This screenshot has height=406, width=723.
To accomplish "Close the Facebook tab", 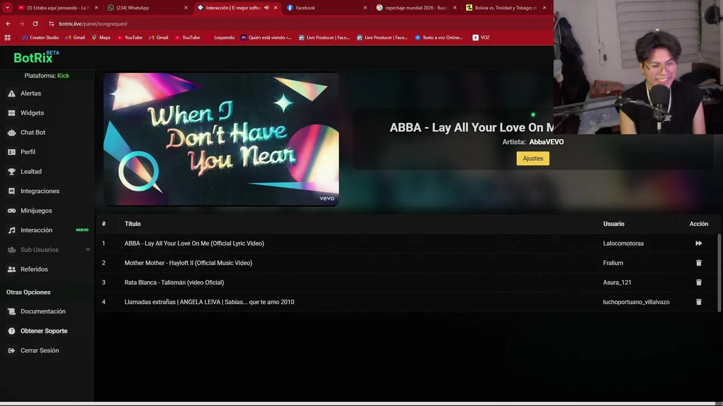I will (x=365, y=8).
